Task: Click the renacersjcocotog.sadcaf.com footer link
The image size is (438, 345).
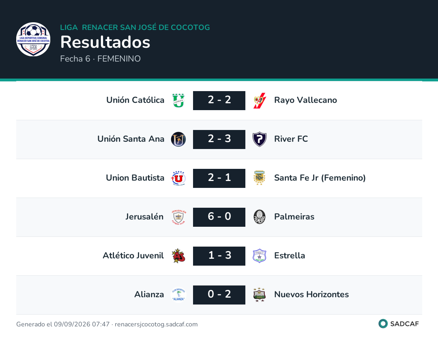Action: (156, 324)
